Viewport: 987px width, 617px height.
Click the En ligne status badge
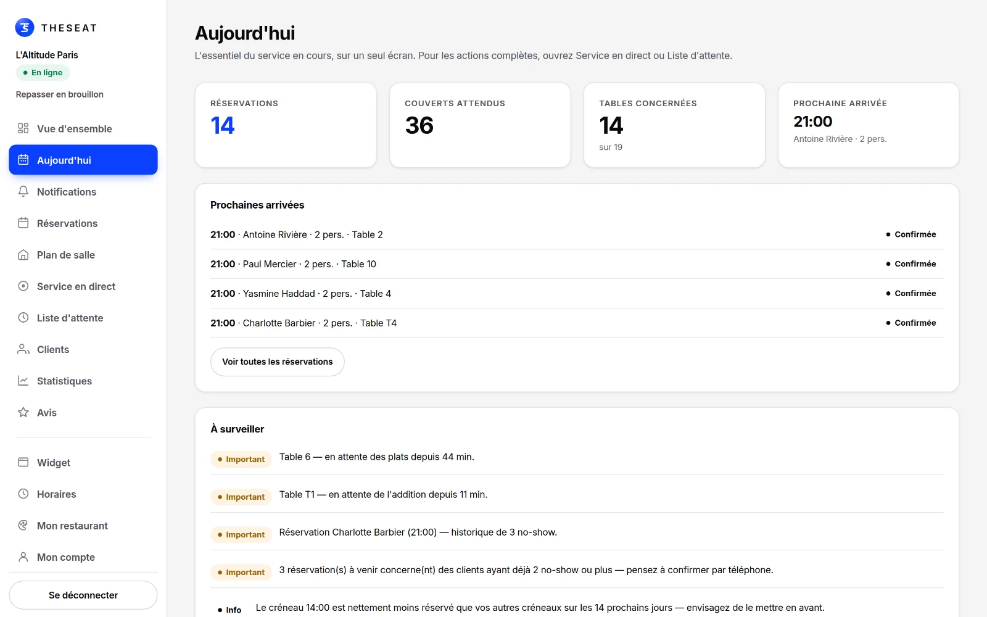[x=43, y=72]
